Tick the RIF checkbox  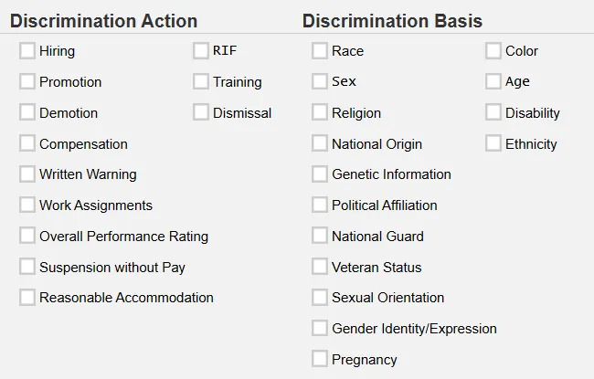click(201, 51)
